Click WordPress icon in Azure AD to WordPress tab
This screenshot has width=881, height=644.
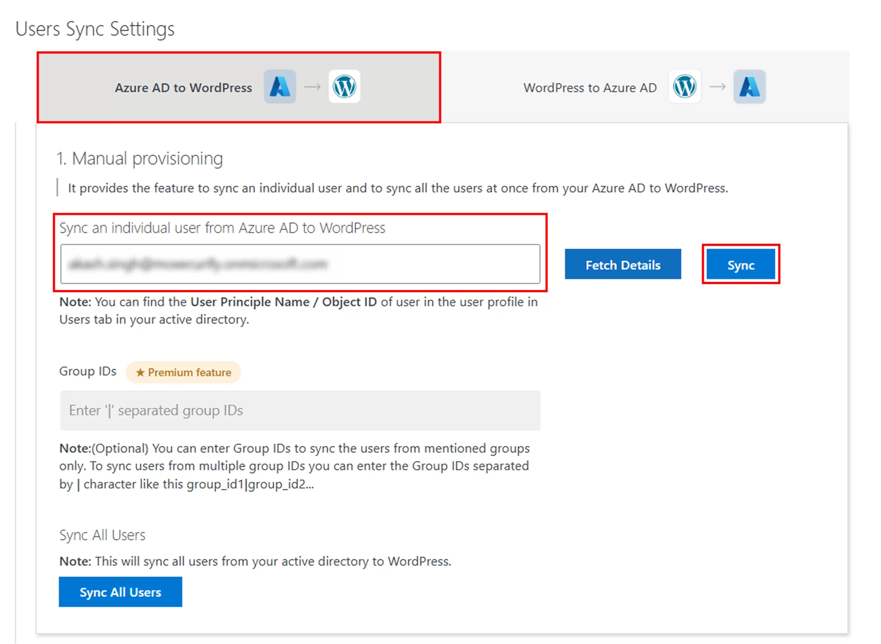tap(344, 86)
